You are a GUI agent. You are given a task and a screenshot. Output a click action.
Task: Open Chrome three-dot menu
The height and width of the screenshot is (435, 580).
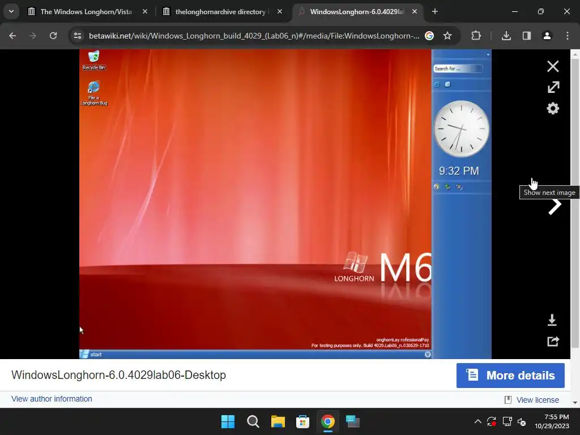pos(568,36)
